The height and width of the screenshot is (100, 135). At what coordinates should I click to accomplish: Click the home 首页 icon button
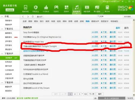point(40,17)
